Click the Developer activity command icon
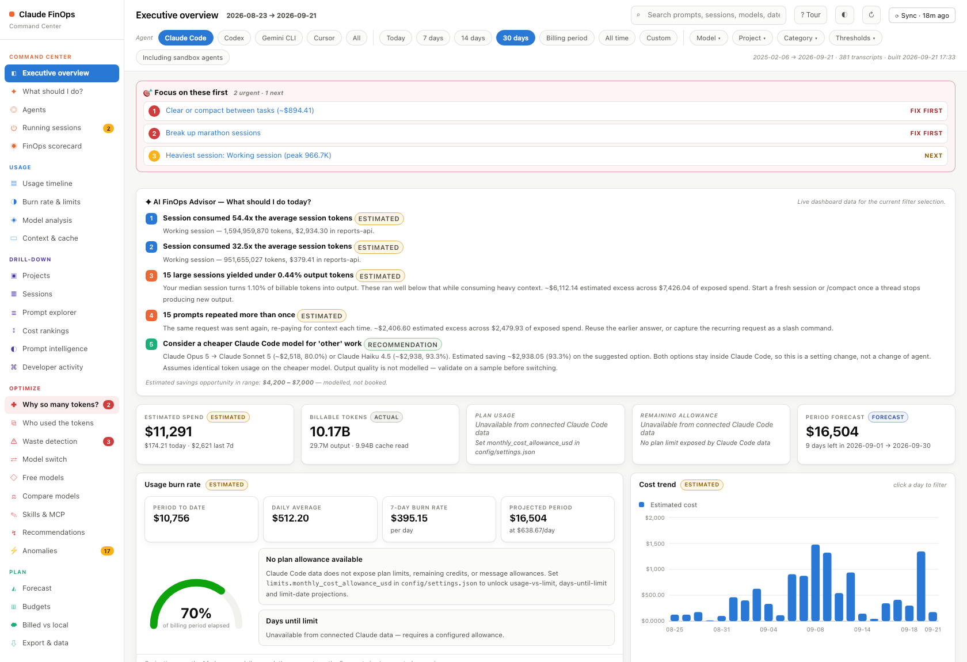This screenshot has width=967, height=662. (14, 367)
